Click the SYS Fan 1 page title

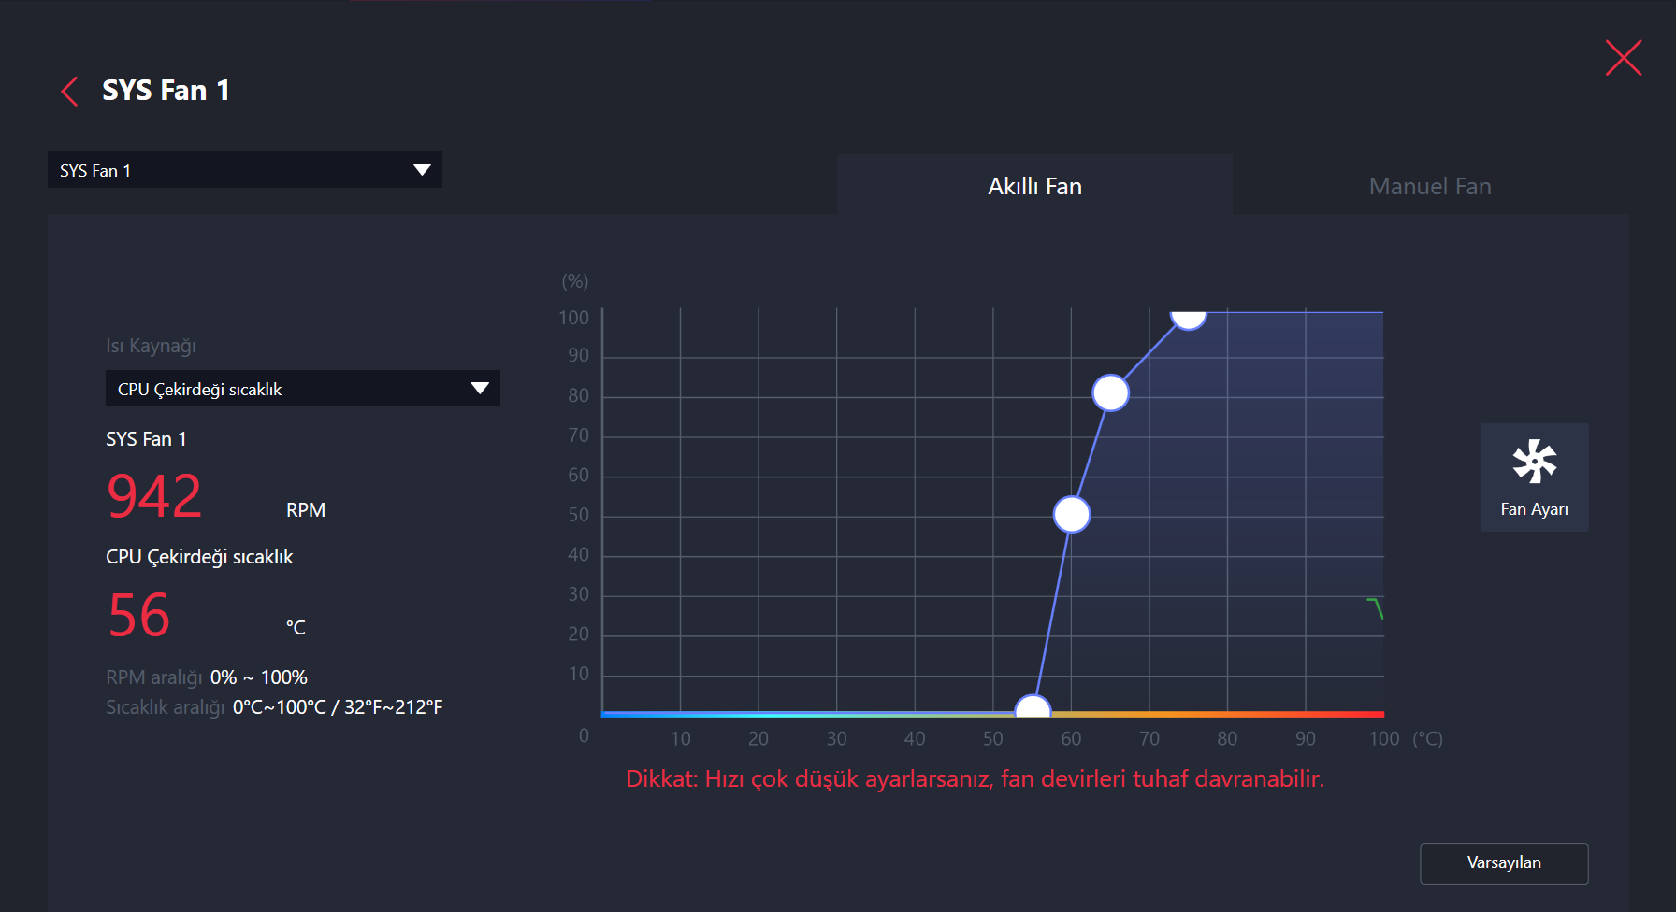[x=166, y=91]
